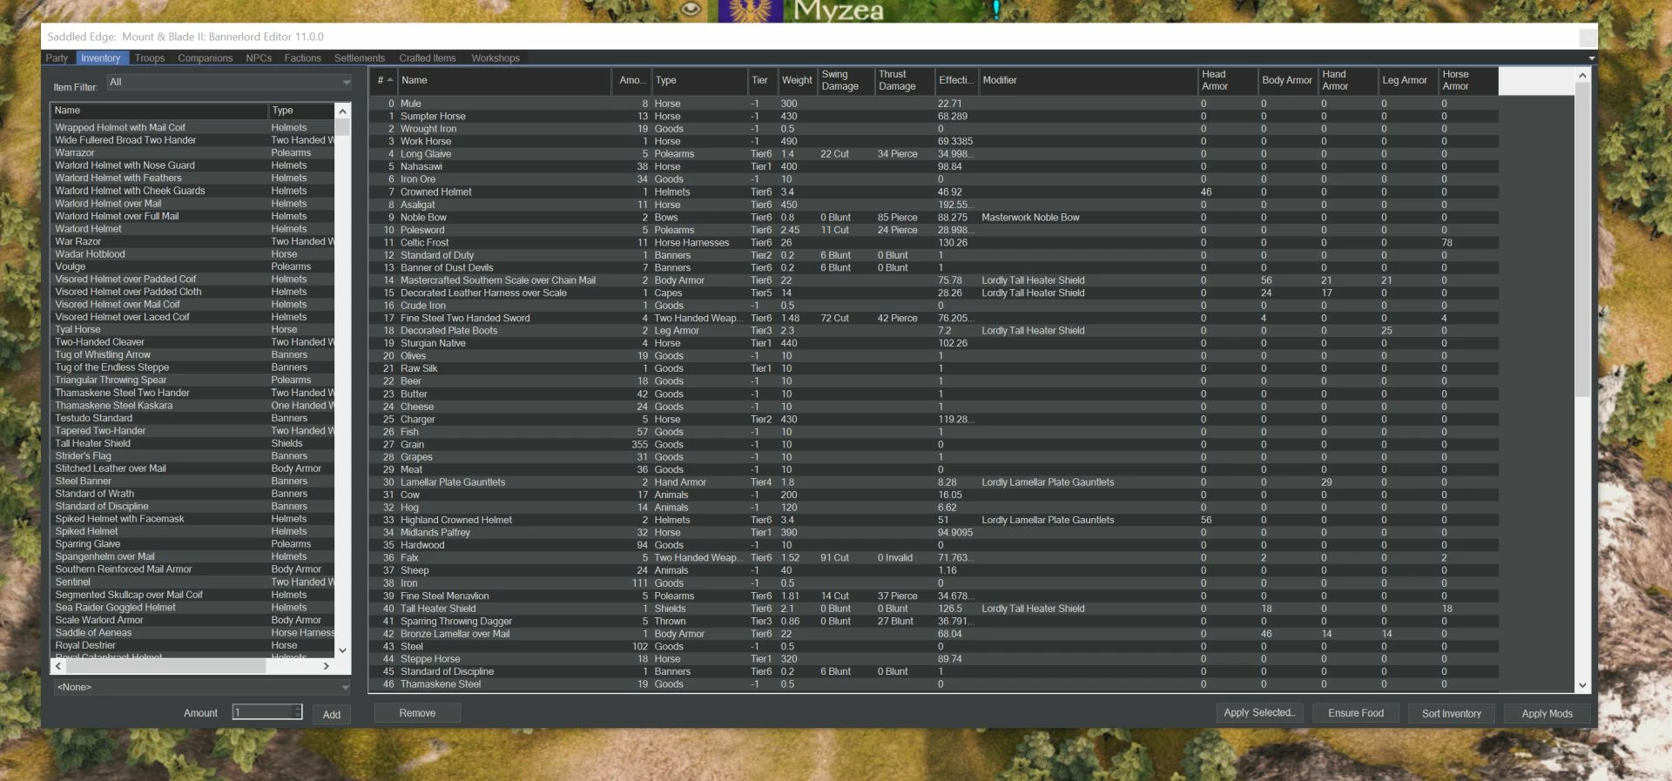
Task: Select Celtic Frost inventory row
Action: (x=934, y=242)
